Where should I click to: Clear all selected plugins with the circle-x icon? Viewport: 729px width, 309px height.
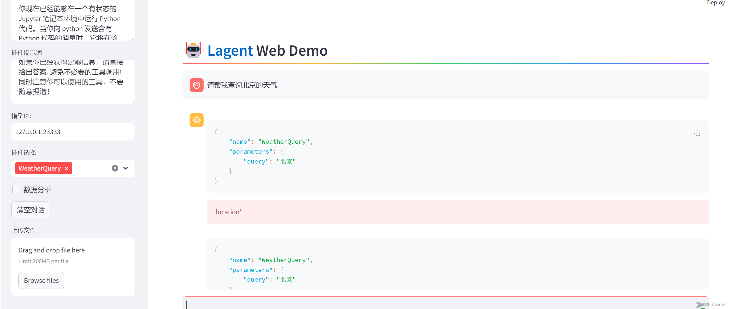[115, 168]
